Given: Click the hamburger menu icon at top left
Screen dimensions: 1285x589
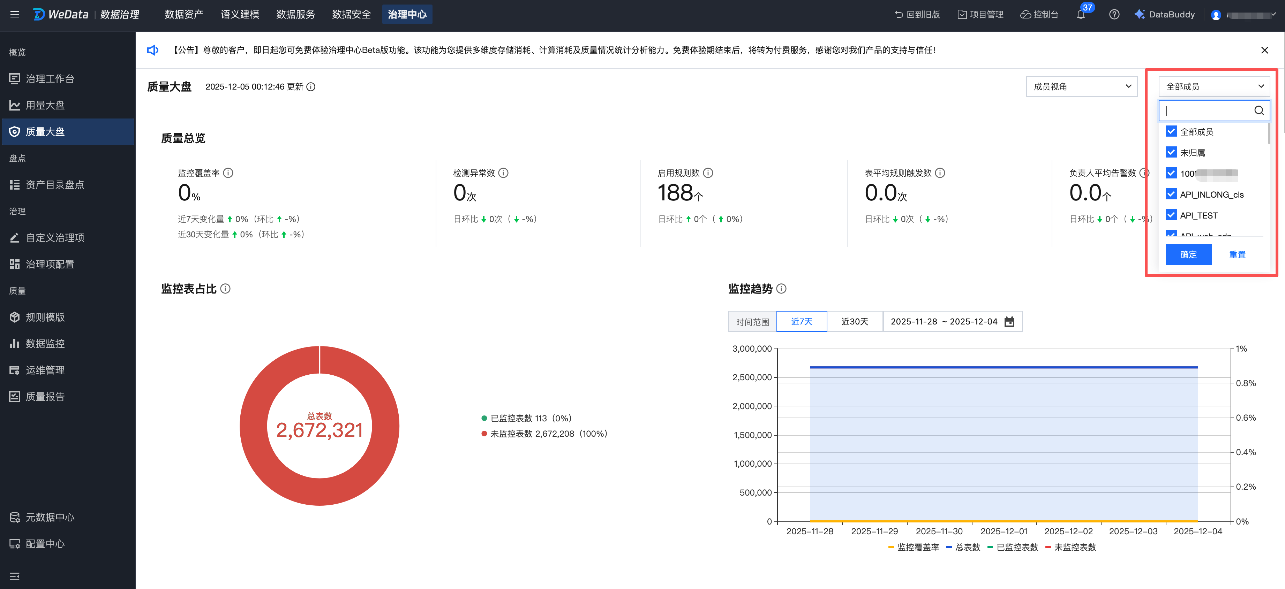Looking at the screenshot, I should [14, 14].
